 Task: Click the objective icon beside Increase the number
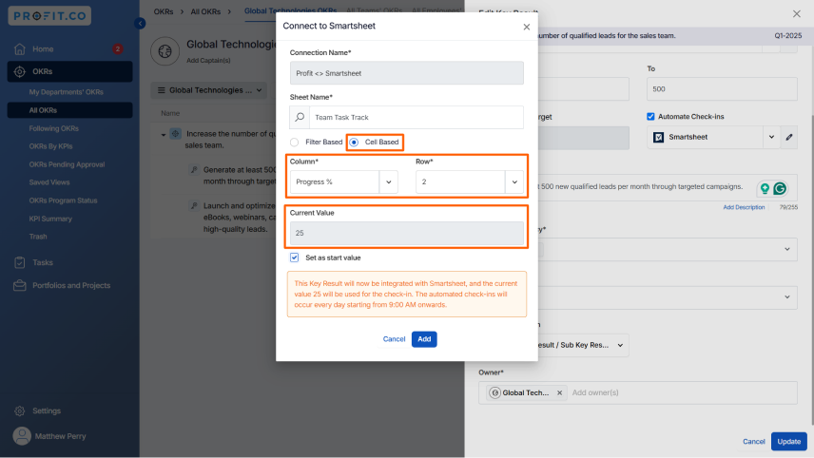pos(176,134)
